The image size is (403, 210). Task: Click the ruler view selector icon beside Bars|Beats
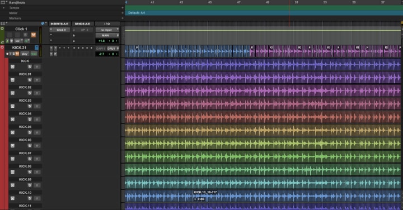pyautogui.click(x=3, y=2)
